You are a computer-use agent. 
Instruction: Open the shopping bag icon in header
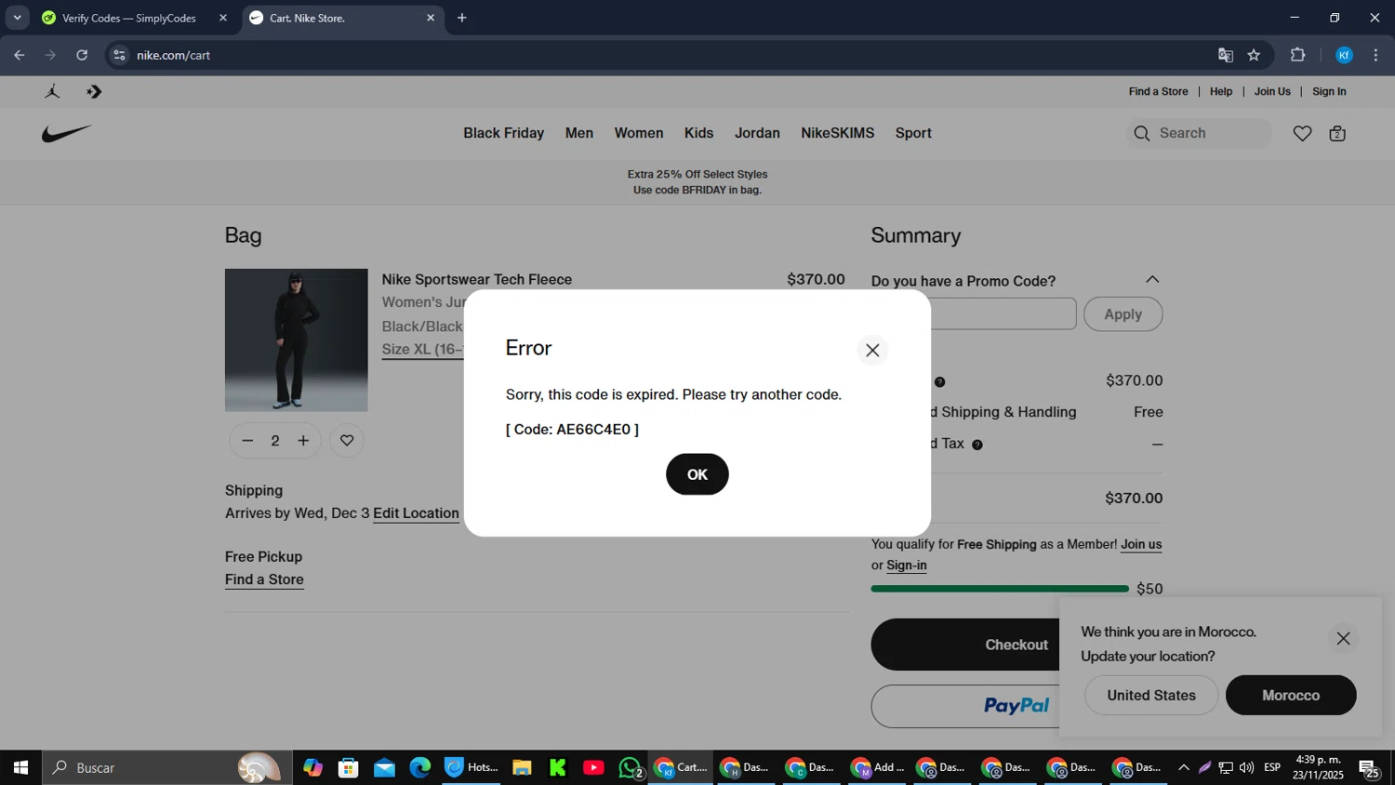[x=1337, y=134]
